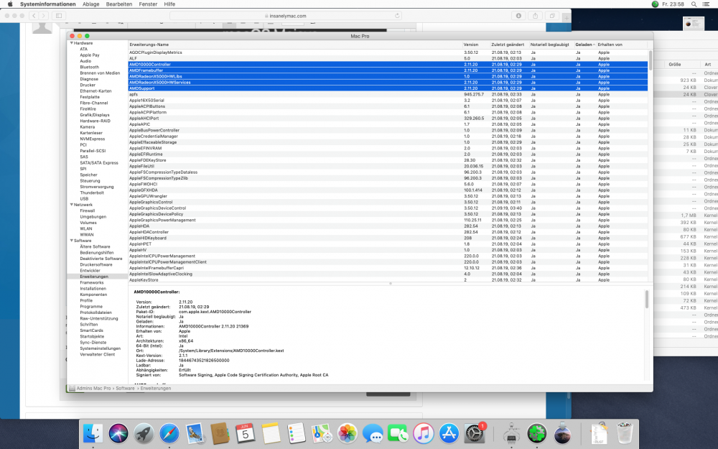
Task: Open new tab in Safari
Action: 567,17
